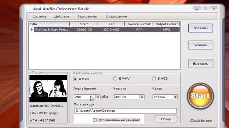The height and width of the screenshot is (128, 229).
Task: Click the Вырезать button
Action: 200,64
